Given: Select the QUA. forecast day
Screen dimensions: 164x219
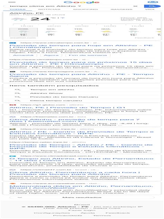Looking at the screenshot, I should click(x=106, y=32).
